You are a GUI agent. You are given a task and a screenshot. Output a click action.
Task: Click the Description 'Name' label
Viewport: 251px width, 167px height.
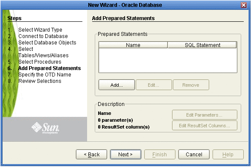click(104, 113)
